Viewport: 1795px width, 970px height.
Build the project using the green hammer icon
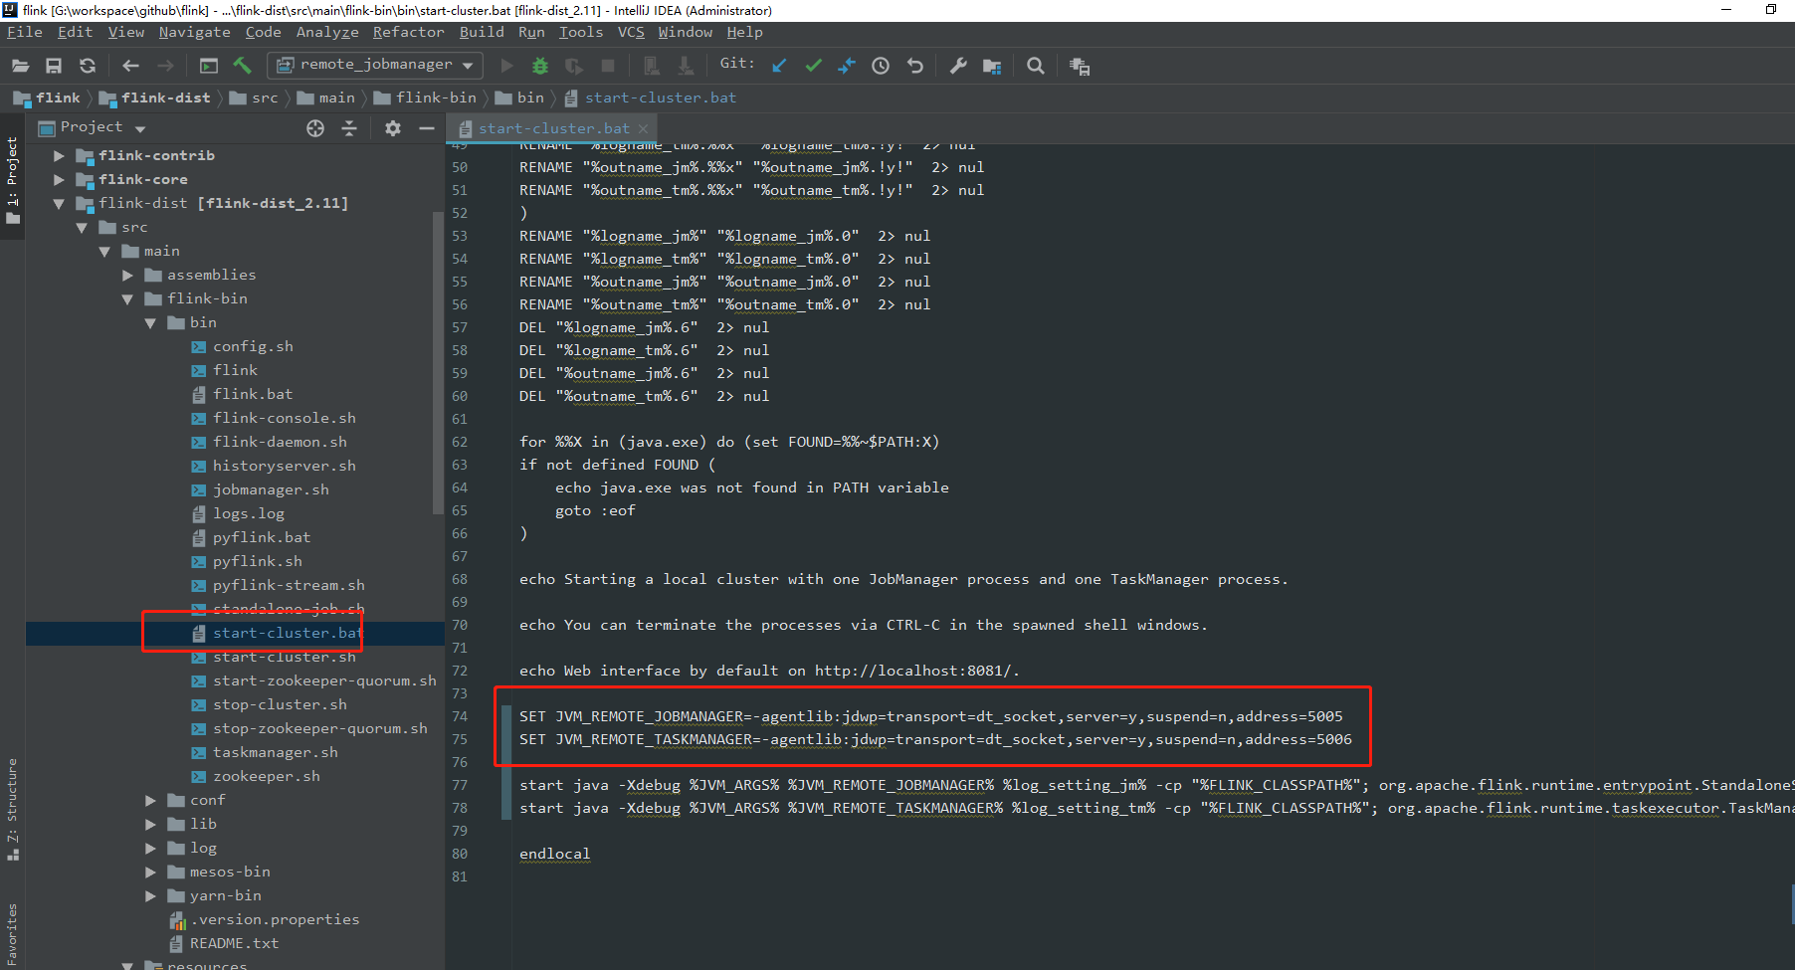[x=242, y=65]
